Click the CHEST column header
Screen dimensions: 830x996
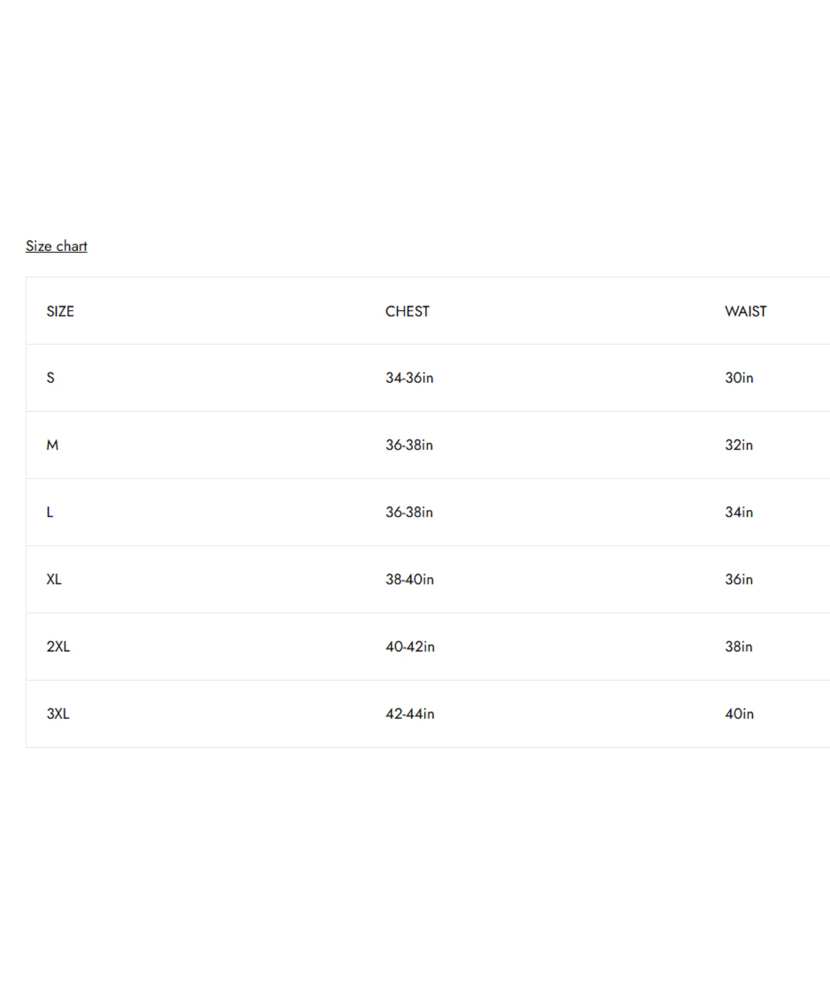407,311
